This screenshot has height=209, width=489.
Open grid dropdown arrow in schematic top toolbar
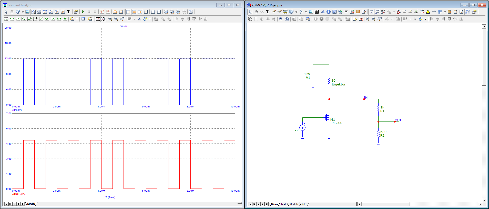click(x=445, y=12)
